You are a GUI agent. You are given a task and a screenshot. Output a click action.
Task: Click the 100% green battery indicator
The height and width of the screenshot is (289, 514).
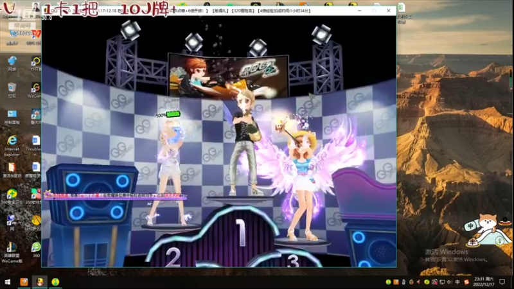pos(168,115)
